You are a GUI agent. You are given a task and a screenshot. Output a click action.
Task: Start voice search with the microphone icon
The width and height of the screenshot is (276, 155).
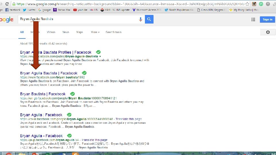pos(141,19)
